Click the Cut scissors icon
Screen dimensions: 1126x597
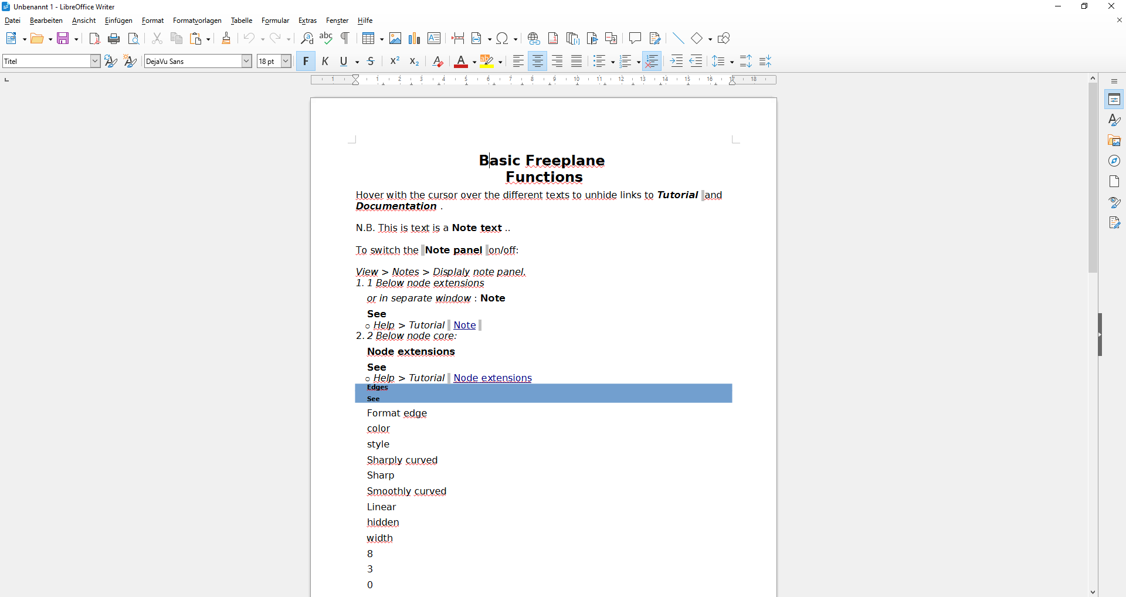tap(157, 39)
